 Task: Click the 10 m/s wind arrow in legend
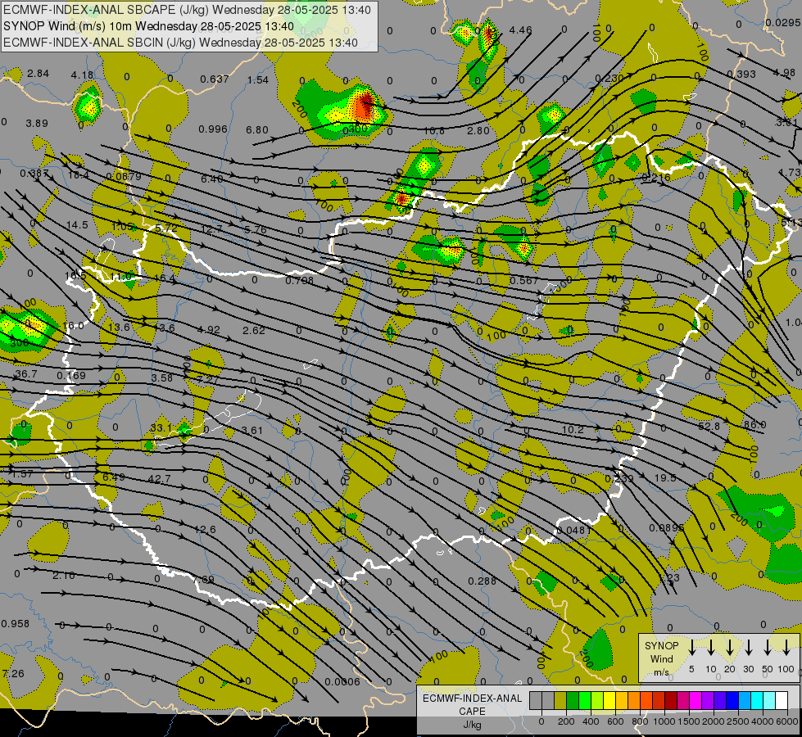pos(710,648)
